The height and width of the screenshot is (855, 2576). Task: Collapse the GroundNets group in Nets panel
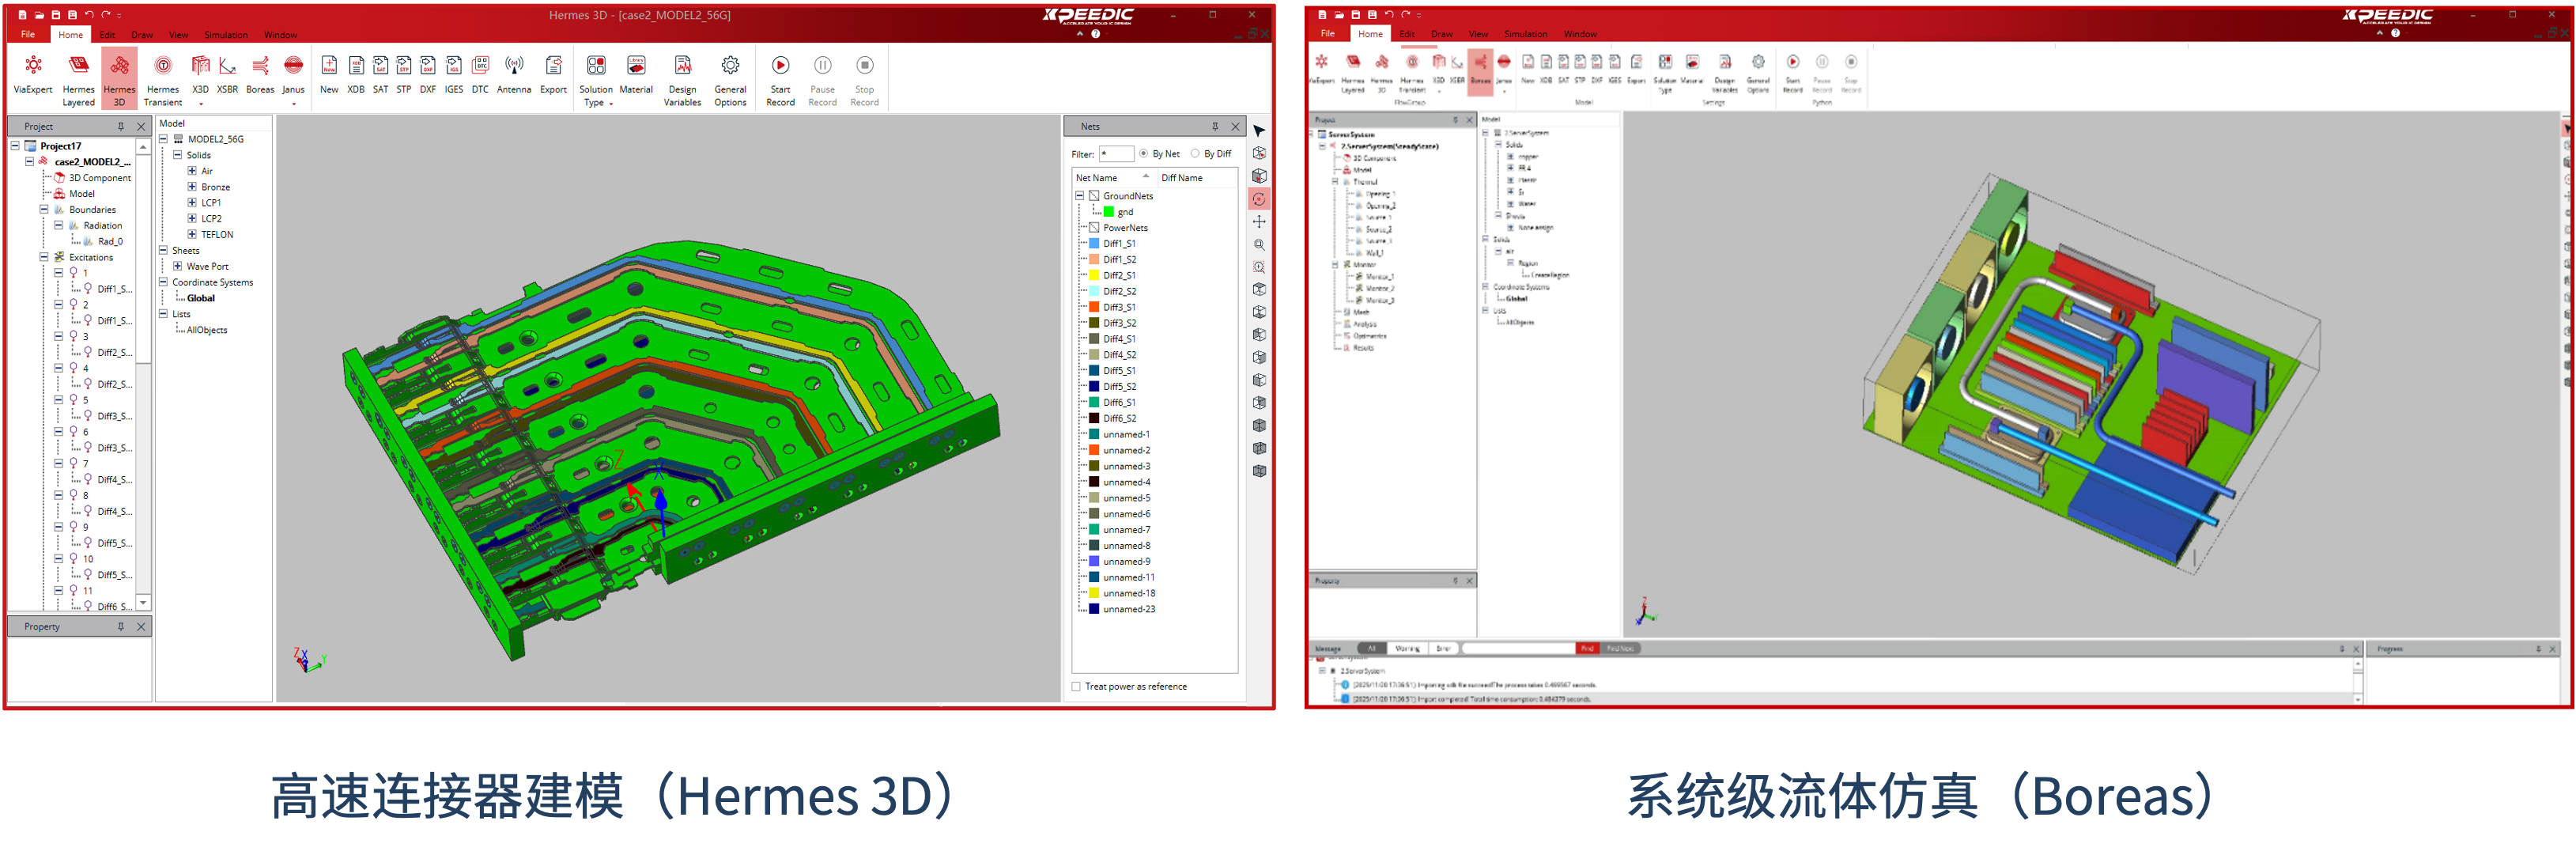[x=1080, y=196]
